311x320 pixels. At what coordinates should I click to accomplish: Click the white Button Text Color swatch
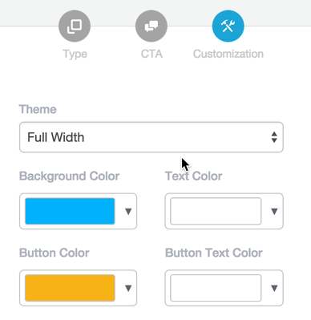[x=216, y=288]
